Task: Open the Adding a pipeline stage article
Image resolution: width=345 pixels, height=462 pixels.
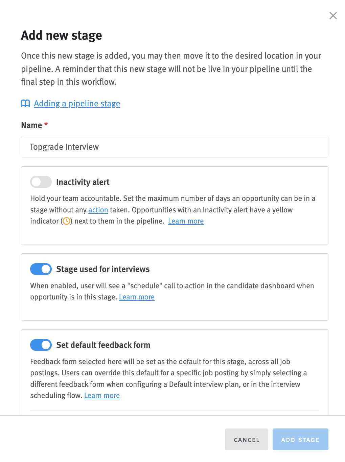Action: coord(77,104)
